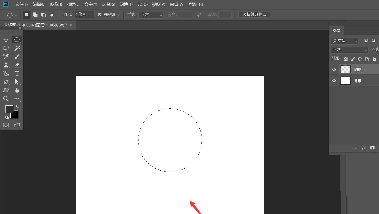Viewport: 379px width, 214px height.
Task: Open the 滤镜 menu
Action: 126,4
